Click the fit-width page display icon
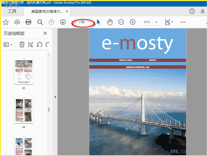The width and height of the screenshot is (208, 156). (167, 22)
